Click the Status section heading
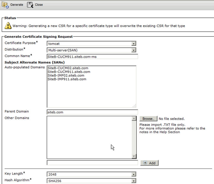The height and width of the screenshot is (184, 214). 10,18
